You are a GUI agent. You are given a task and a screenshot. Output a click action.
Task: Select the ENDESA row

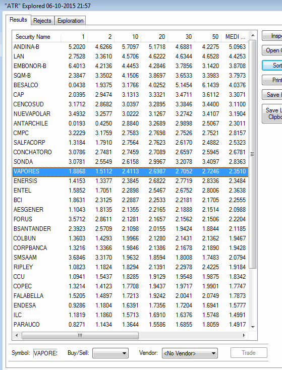pos(130,305)
